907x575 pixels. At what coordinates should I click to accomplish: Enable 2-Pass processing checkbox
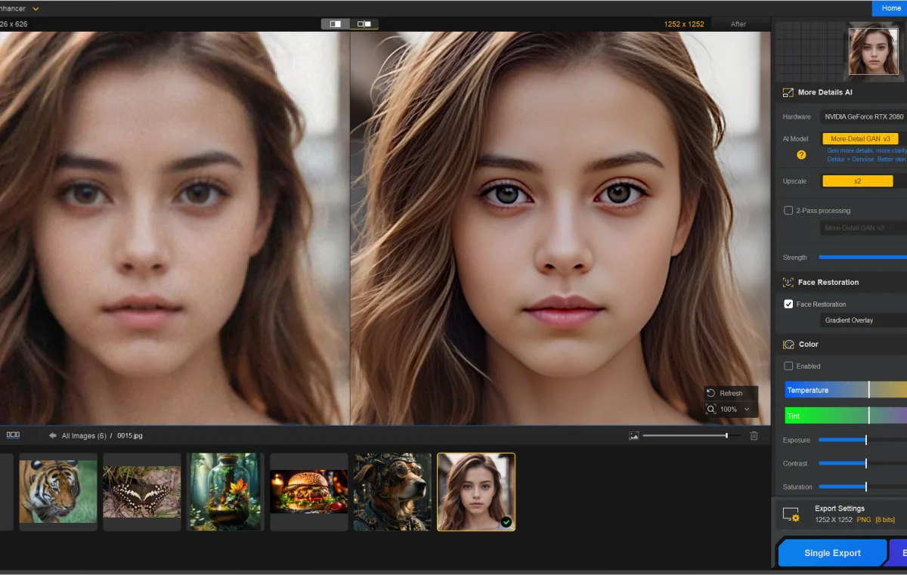788,211
